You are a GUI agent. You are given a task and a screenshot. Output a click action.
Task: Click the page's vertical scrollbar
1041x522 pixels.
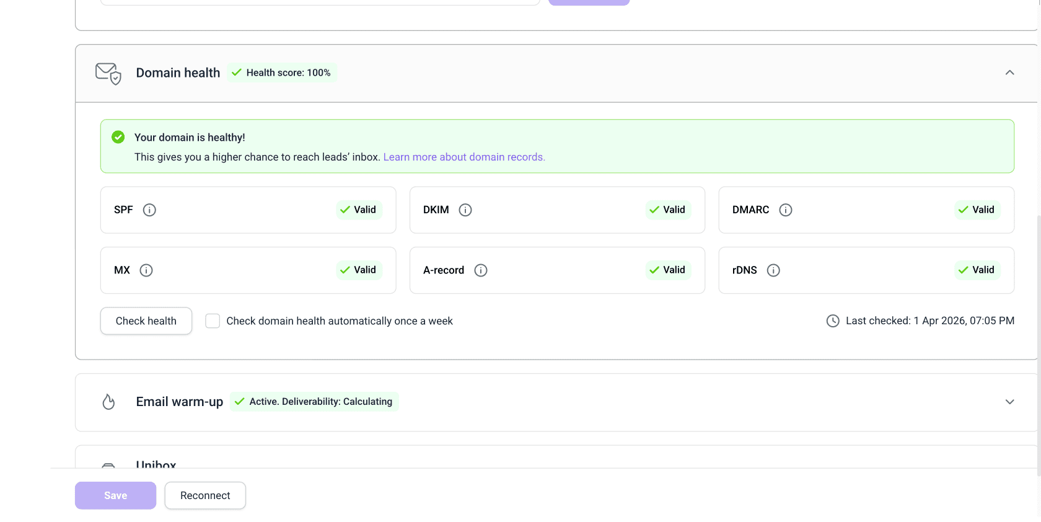[x=1039, y=341]
